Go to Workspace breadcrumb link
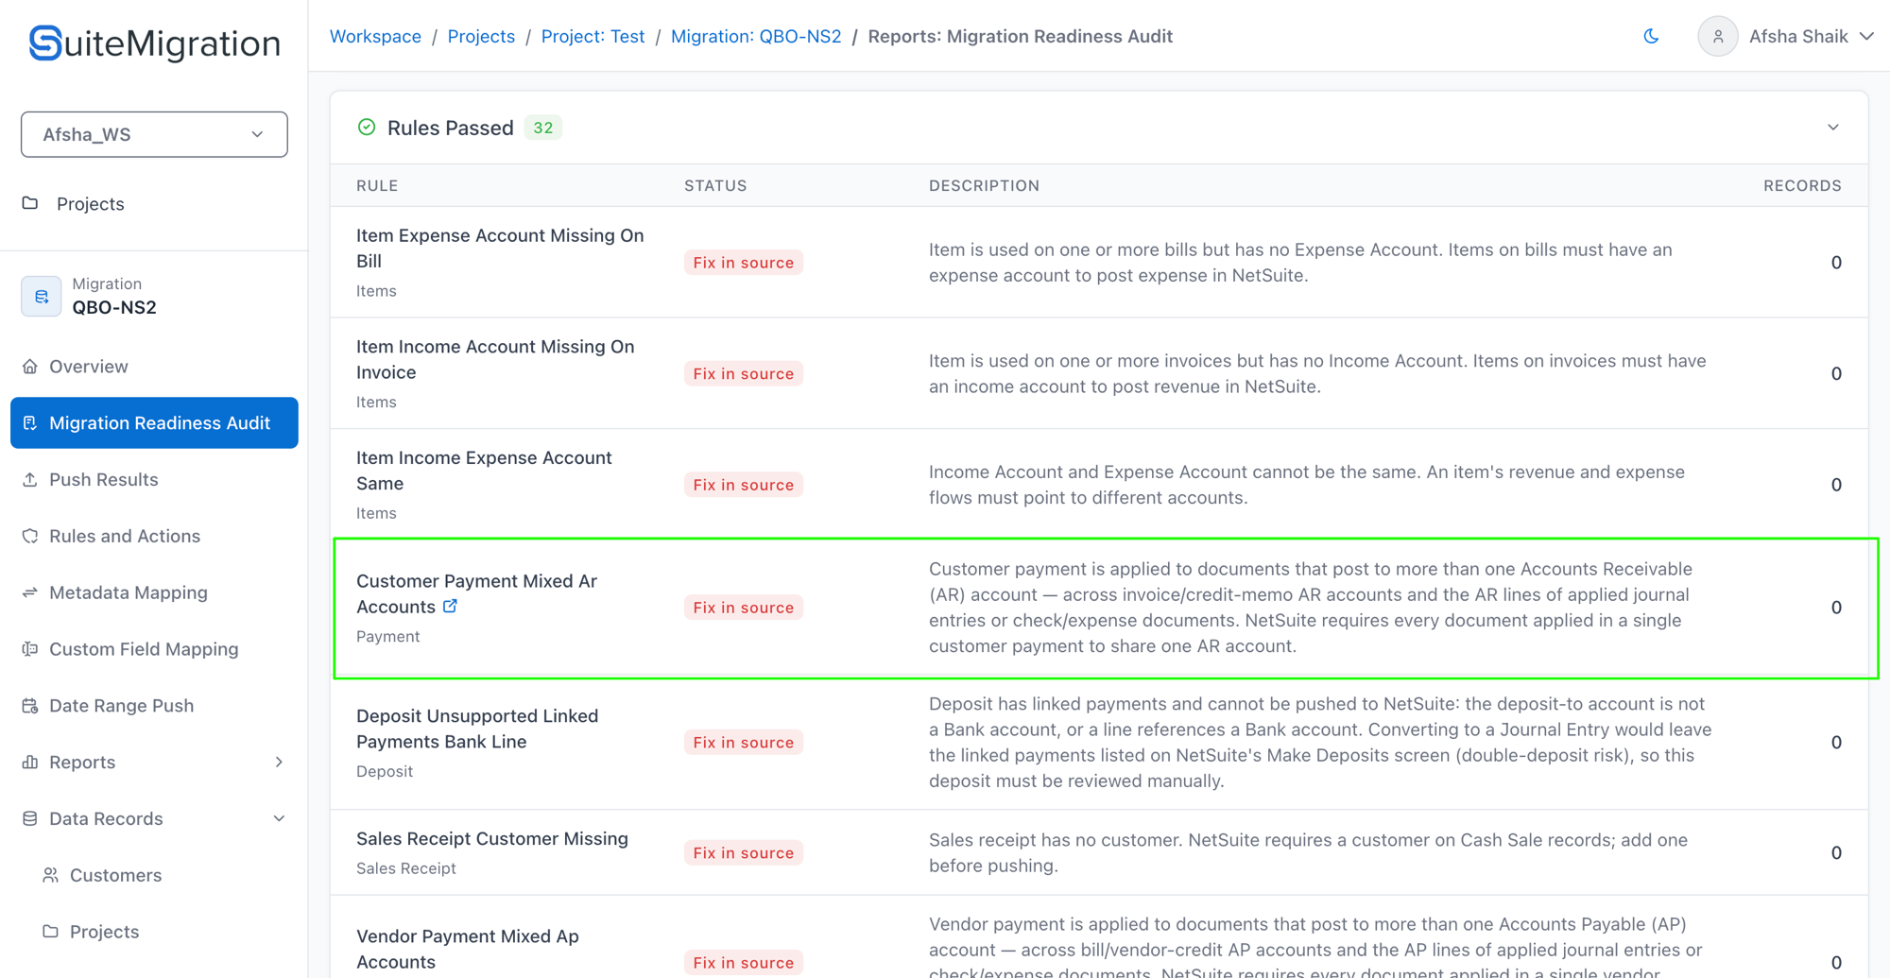The height and width of the screenshot is (978, 1890). tap(375, 36)
